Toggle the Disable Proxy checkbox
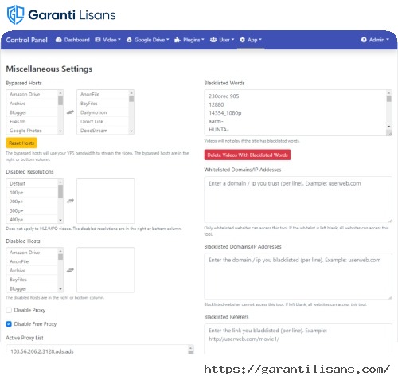This screenshot has width=398, height=384. [x=9, y=310]
